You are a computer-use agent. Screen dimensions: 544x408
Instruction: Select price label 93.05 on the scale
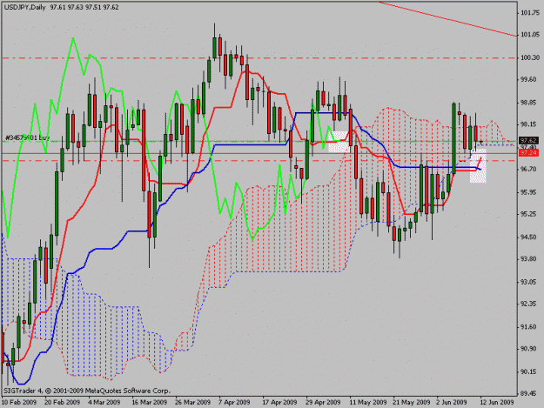(x=530, y=282)
